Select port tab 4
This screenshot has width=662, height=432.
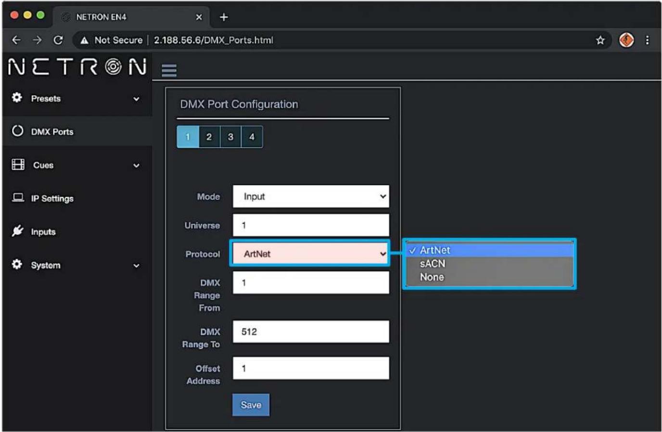click(252, 137)
